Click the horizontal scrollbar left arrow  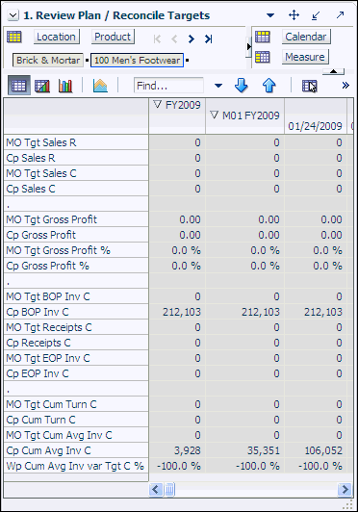tap(156, 490)
